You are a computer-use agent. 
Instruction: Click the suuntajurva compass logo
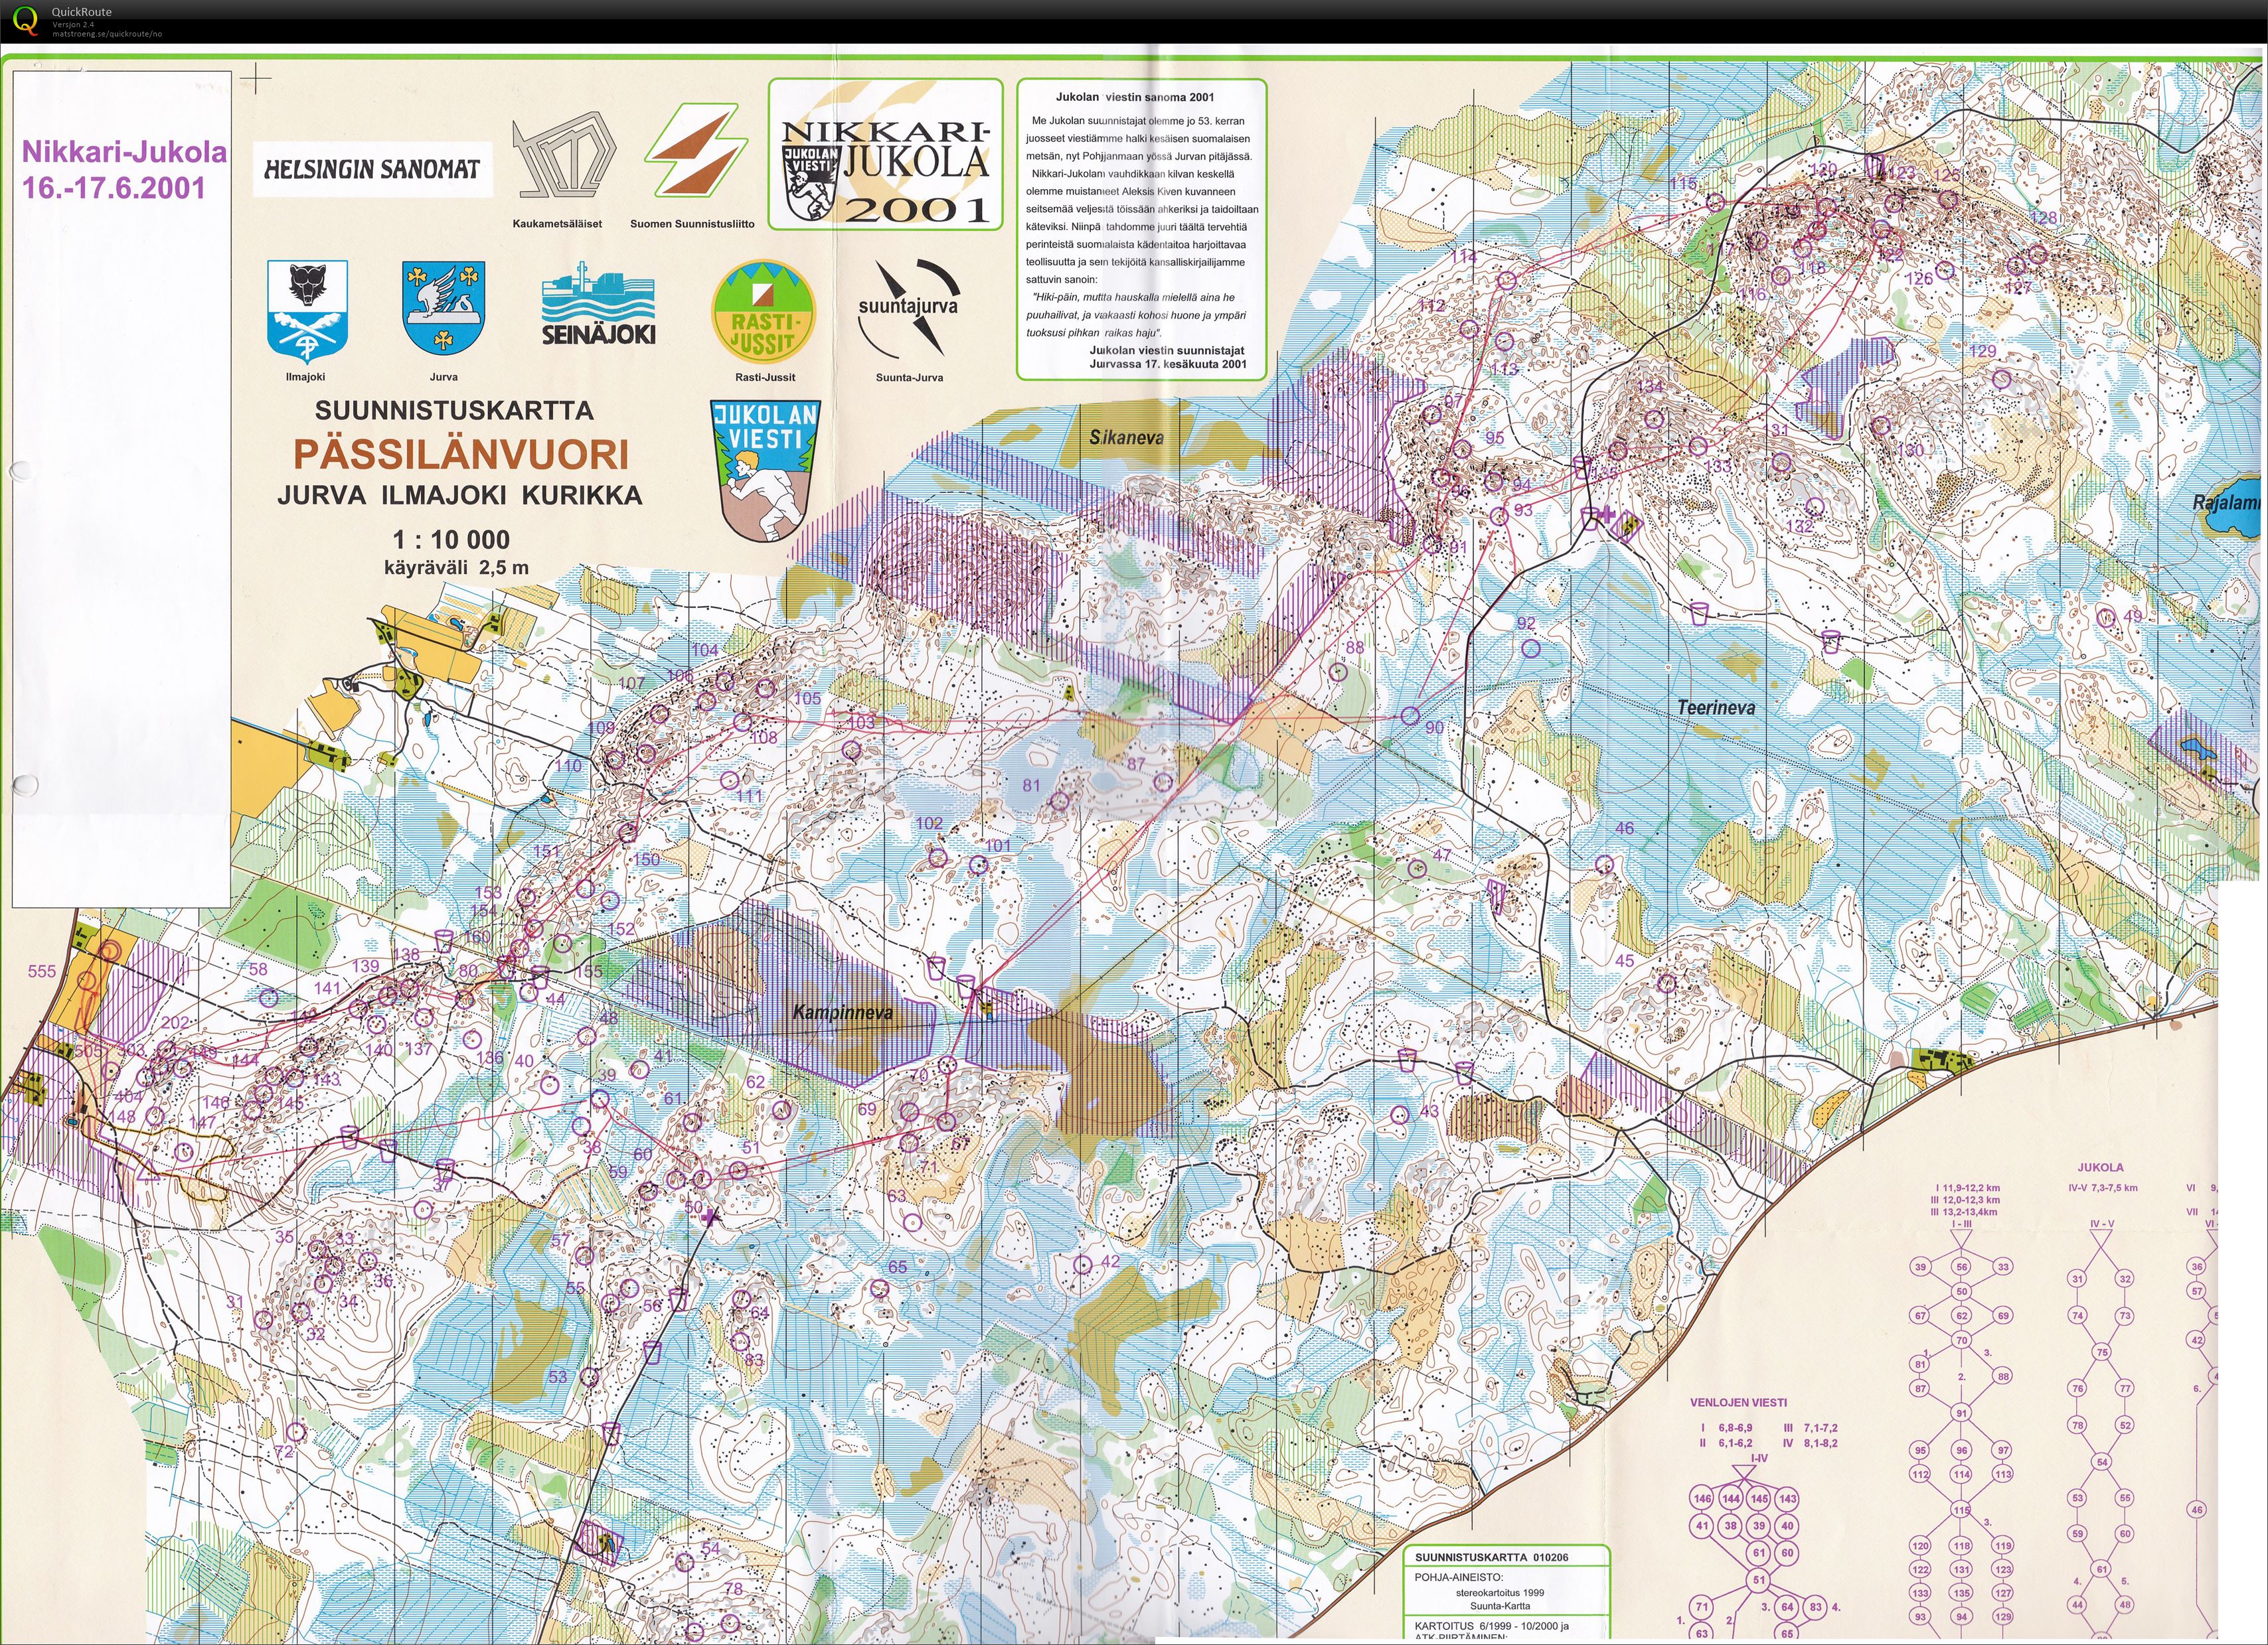908,308
